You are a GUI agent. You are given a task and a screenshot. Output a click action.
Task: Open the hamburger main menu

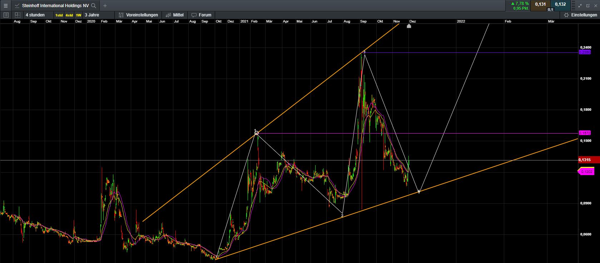click(x=5, y=6)
